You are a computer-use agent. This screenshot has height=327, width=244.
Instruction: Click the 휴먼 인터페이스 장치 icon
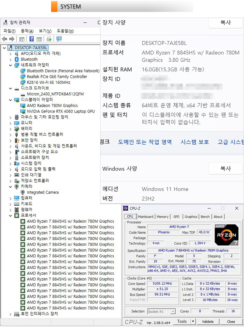point(17,314)
